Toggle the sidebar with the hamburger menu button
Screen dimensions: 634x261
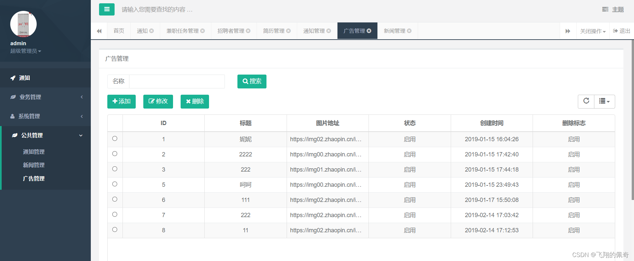[x=107, y=9]
